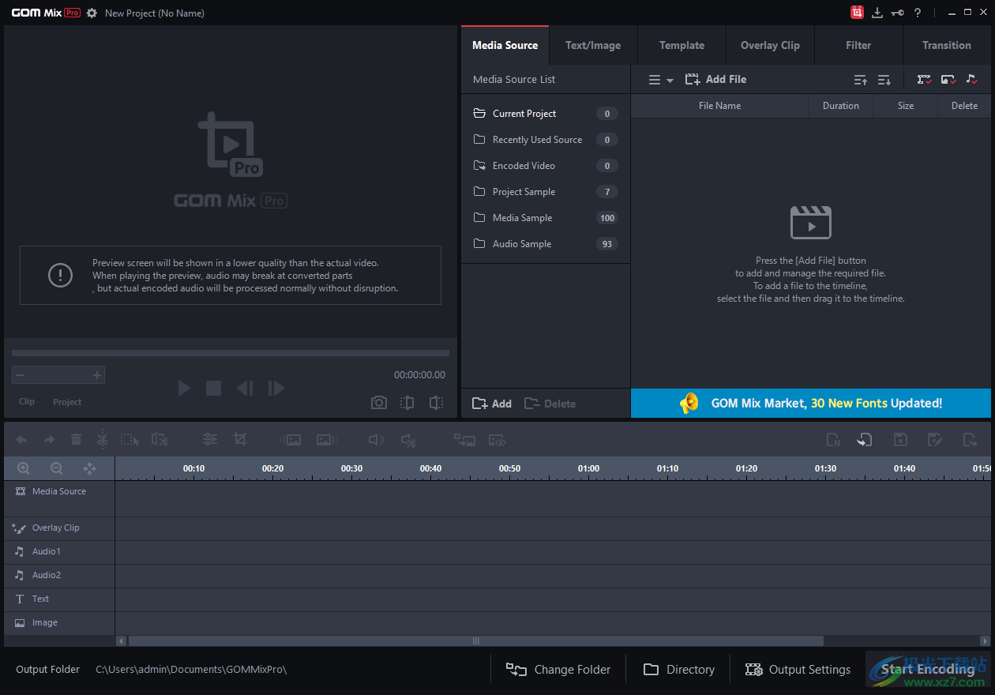Switch preview to Project mode
The height and width of the screenshot is (695, 995).
point(67,402)
